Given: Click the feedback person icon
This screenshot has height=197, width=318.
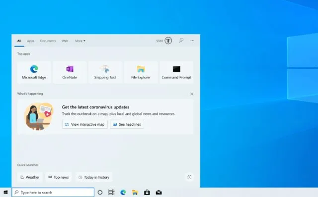Looking at the screenshot, I should (x=181, y=41).
